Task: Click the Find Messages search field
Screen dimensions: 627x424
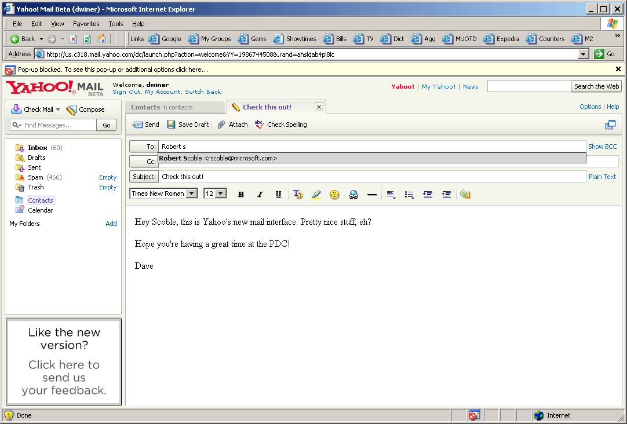Action: click(58, 125)
